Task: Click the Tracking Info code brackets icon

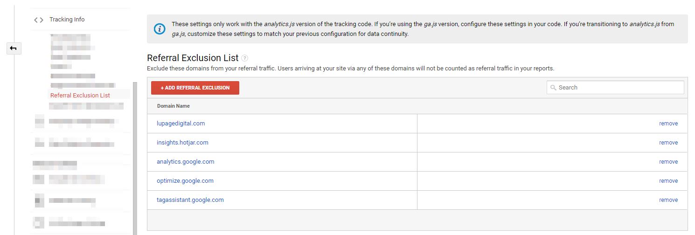Action: (x=39, y=20)
